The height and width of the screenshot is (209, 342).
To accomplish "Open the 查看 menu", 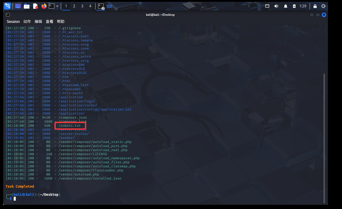I will click(50, 22).
